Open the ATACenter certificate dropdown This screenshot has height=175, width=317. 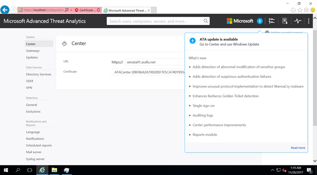[x=148, y=72]
